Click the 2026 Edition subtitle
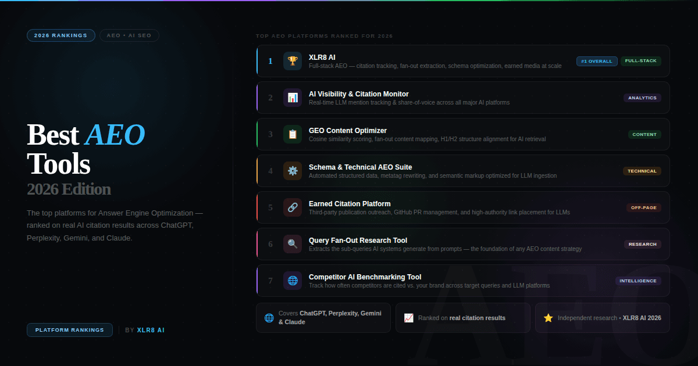 [x=69, y=189]
